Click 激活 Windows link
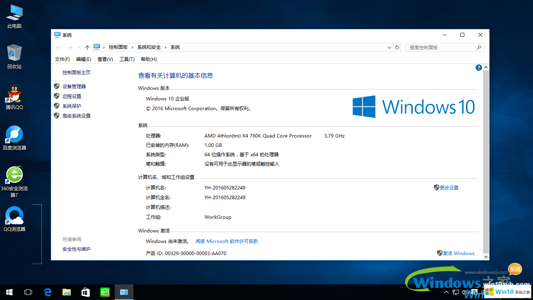Screen dimensions: 533x300 pyautogui.click(x=458, y=254)
